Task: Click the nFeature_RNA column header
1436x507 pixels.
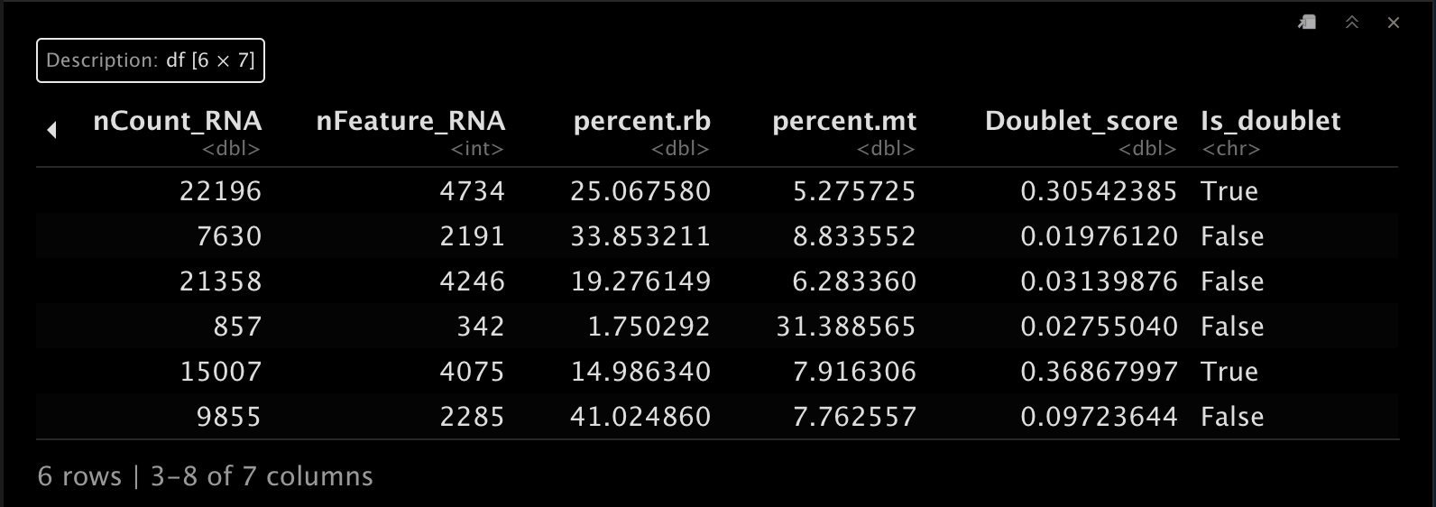Action: coord(410,121)
